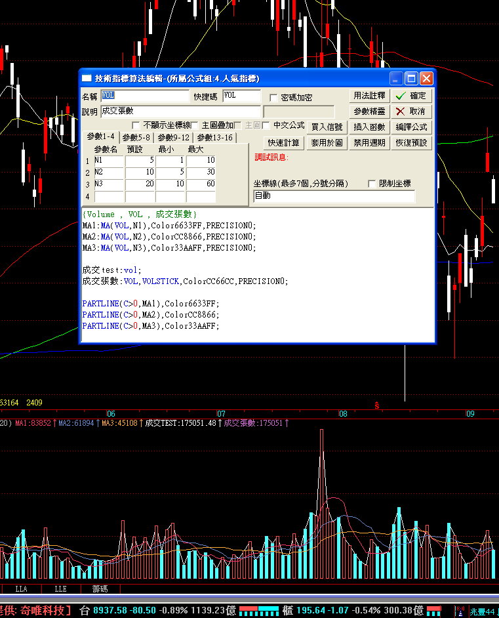The width and height of the screenshot is (499, 618).
Task: Open the 參數13-16 tab
Action: pos(215,138)
